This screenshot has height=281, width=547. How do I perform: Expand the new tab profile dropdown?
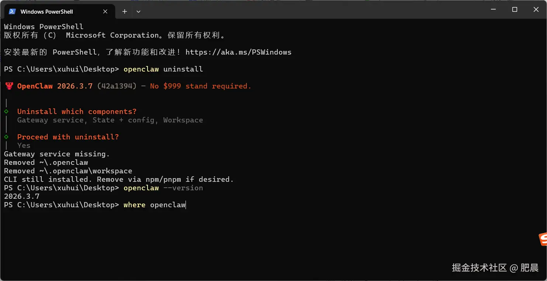click(138, 11)
